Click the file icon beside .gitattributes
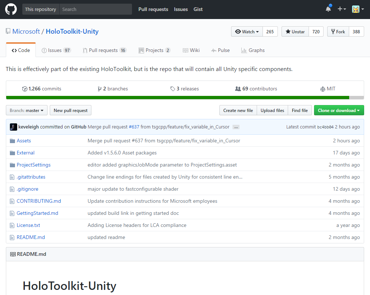Image resolution: width=370 pixels, height=295 pixels. click(x=12, y=177)
